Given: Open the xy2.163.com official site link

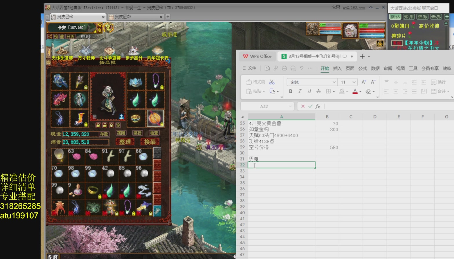Looking at the screenshot, I should (x=354, y=8).
